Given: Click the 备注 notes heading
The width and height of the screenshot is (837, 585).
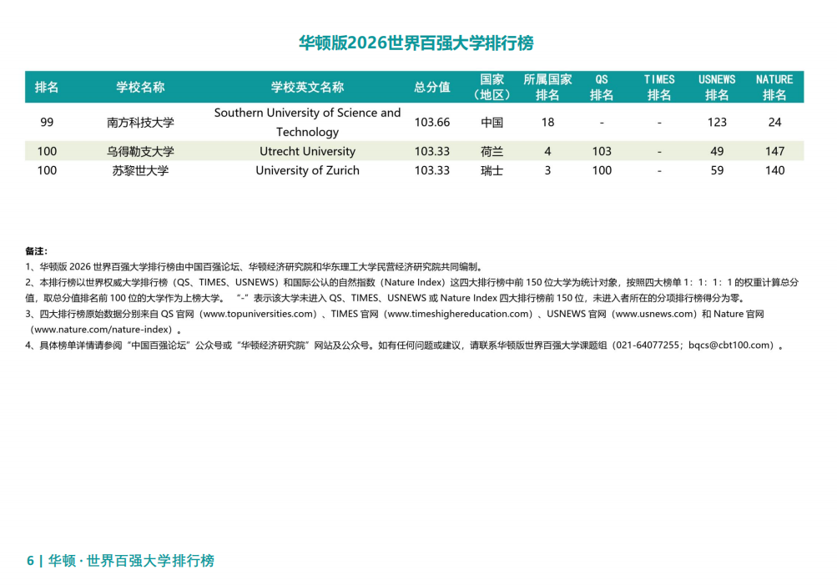Looking at the screenshot, I should coord(36,250).
